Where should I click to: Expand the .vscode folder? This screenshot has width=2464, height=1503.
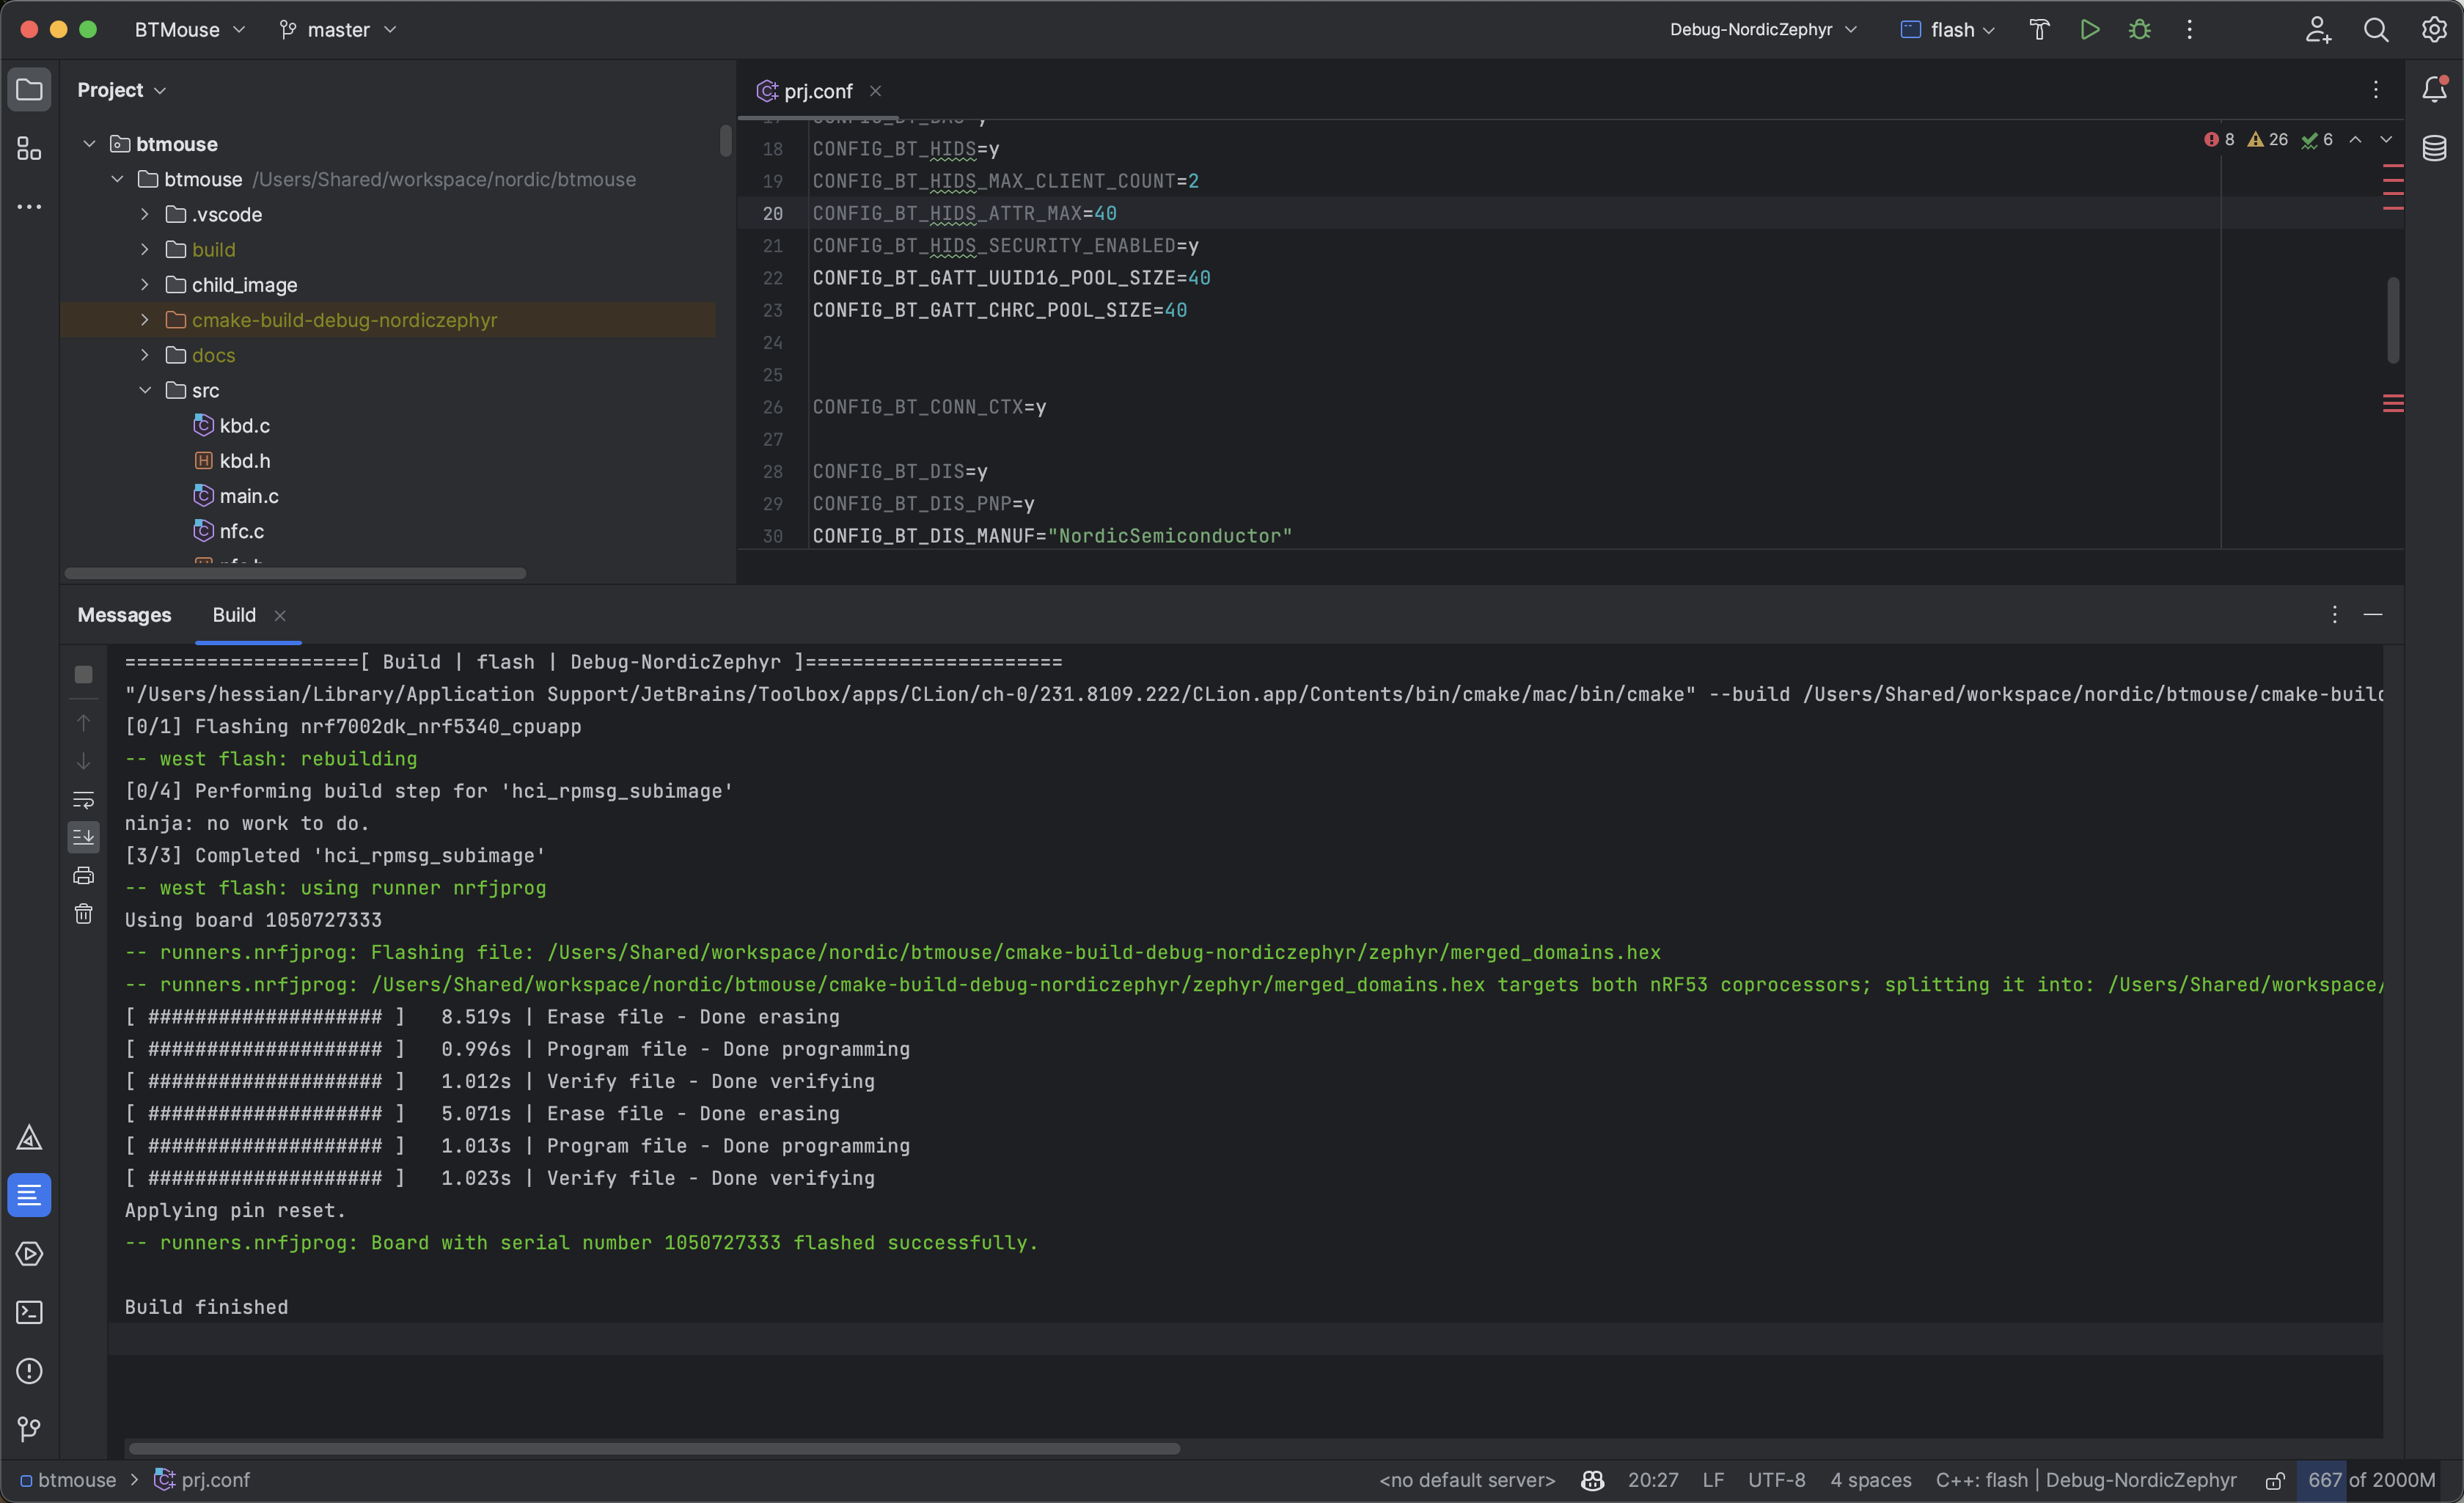coord(145,214)
